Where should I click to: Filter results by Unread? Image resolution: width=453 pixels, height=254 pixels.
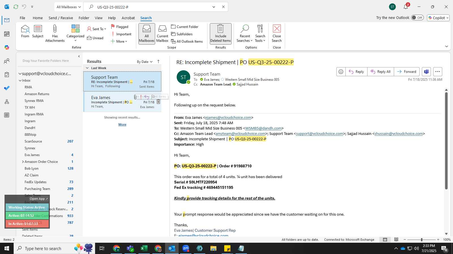click(95, 38)
